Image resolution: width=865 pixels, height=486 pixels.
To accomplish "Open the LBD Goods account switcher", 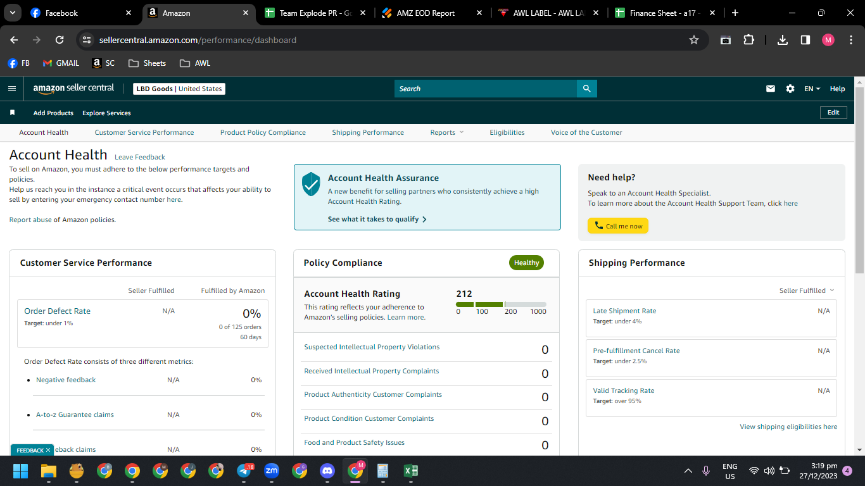I will tap(179, 89).
